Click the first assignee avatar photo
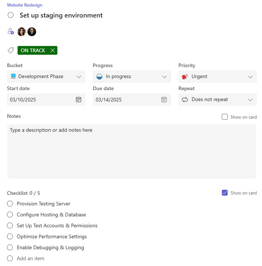 click(x=22, y=32)
